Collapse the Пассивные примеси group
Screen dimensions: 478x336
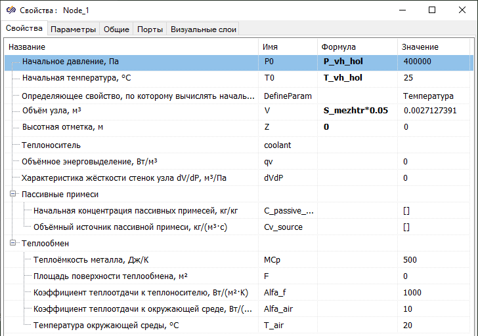(x=13, y=195)
